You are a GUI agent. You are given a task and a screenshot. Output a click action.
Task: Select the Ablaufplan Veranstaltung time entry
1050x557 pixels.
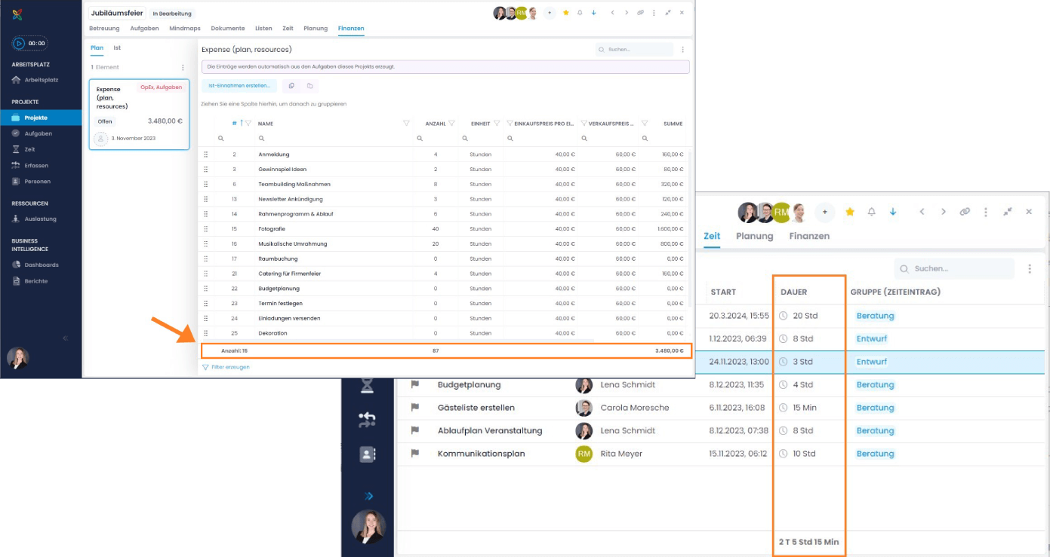point(721,431)
